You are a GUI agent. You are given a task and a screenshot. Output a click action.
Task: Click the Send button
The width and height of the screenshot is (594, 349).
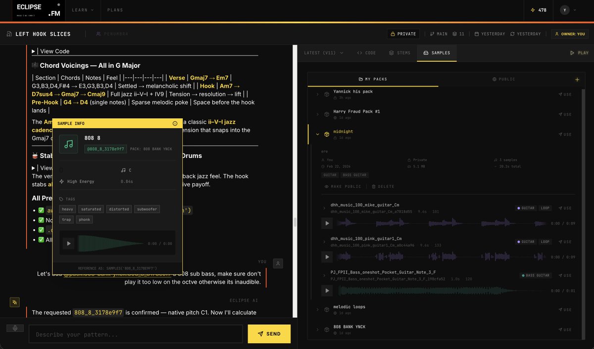pyautogui.click(x=269, y=334)
